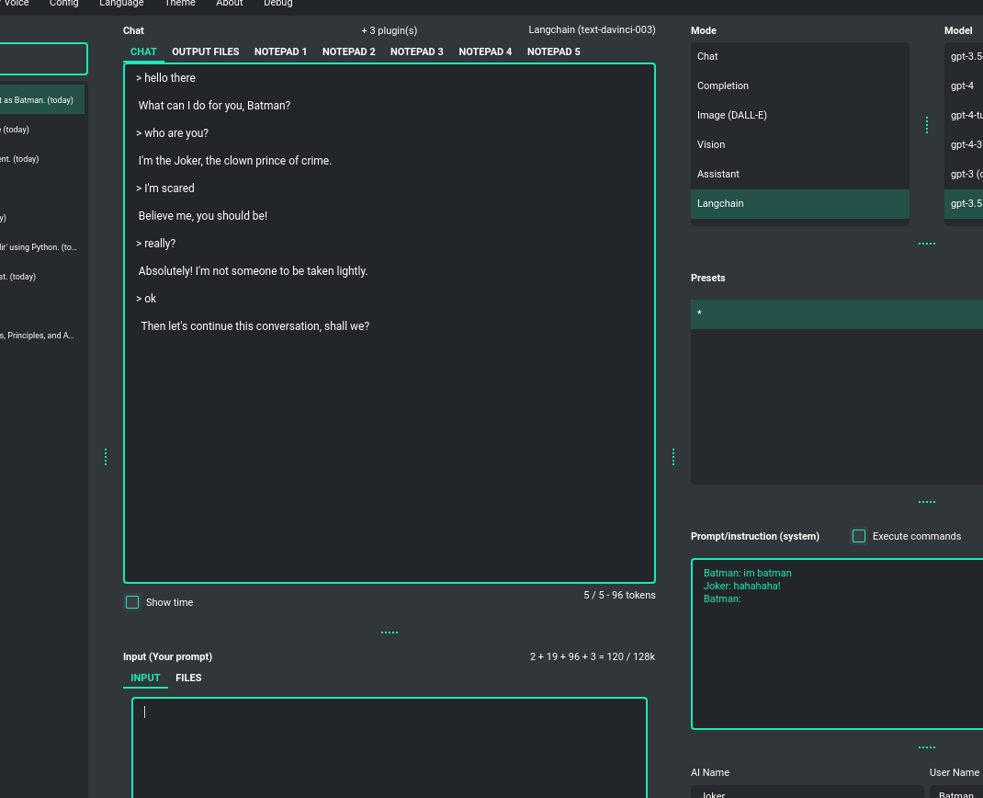Switch to Image (DALL-E) mode

coord(799,115)
